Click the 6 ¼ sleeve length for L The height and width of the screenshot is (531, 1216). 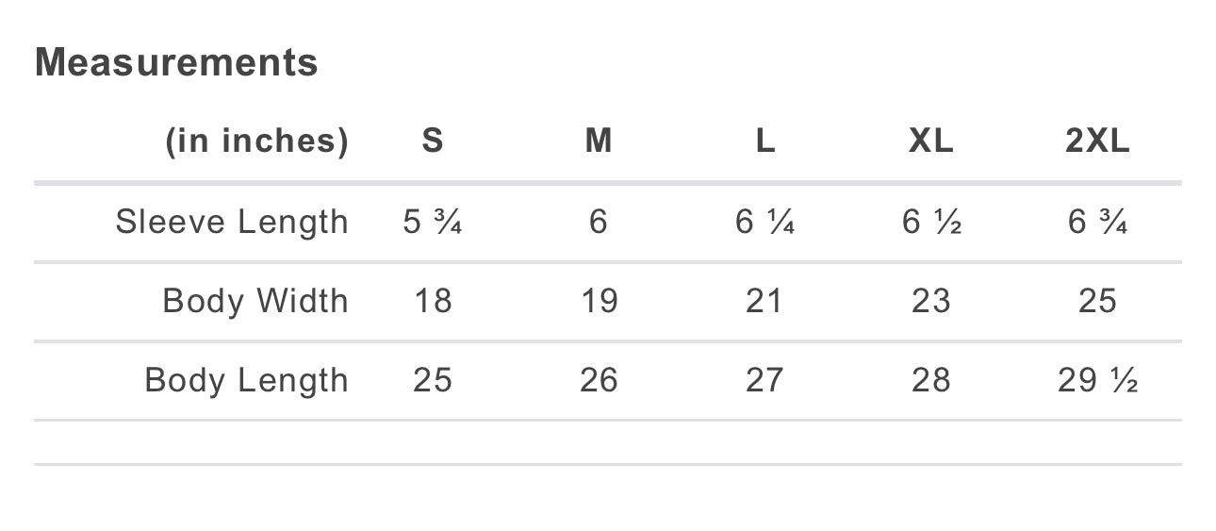764,223
